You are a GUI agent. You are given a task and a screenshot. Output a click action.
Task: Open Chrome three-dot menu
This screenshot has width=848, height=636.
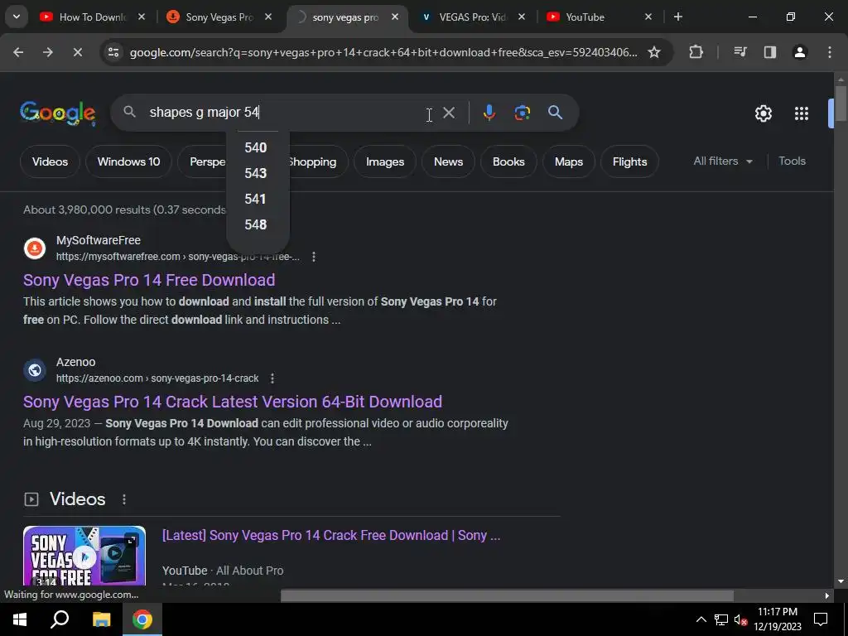830,52
